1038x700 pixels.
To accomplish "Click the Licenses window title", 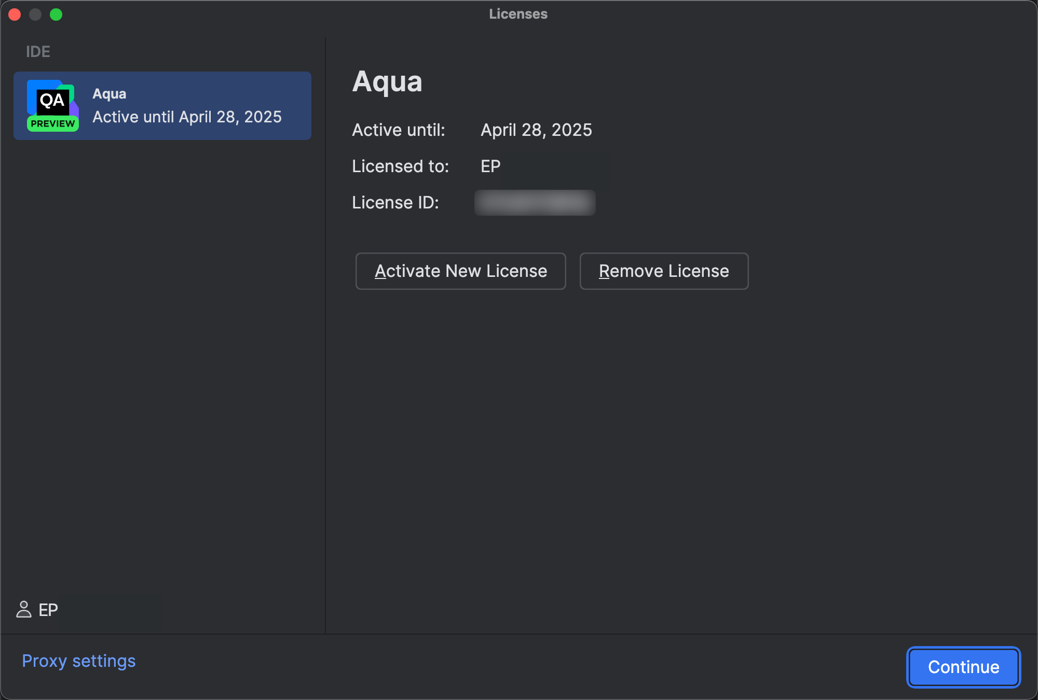I will pyautogui.click(x=517, y=14).
